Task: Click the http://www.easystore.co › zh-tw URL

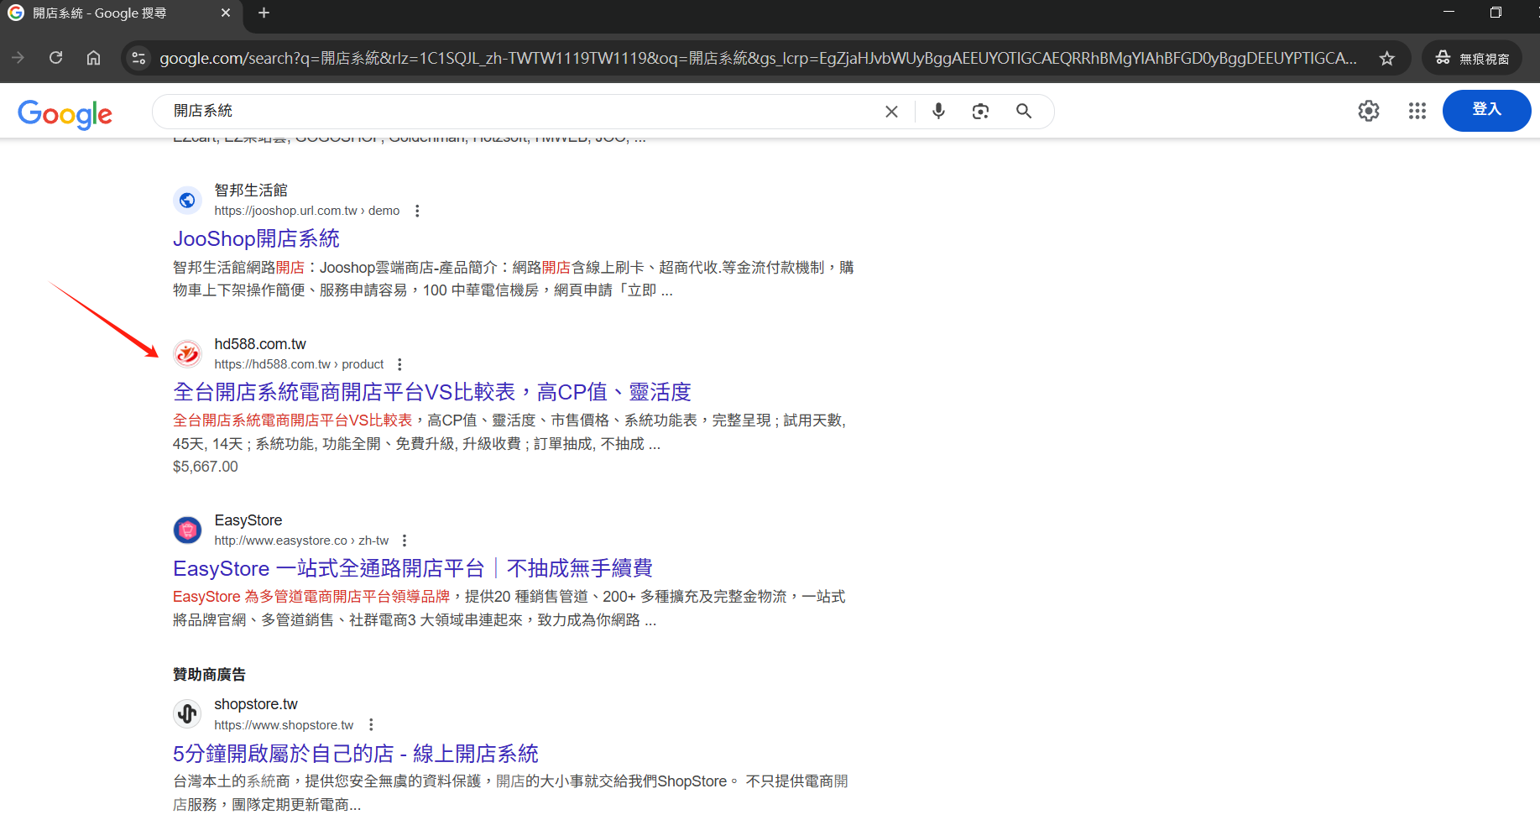Action: pos(301,541)
